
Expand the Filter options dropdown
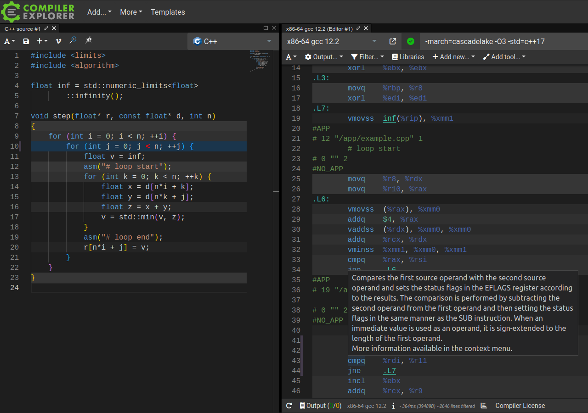(367, 57)
